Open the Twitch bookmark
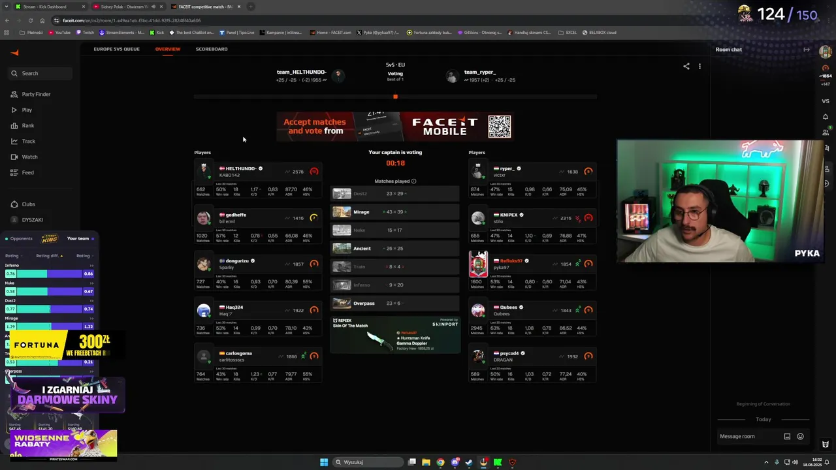Screen dimensions: 836x470 tap(85, 33)
